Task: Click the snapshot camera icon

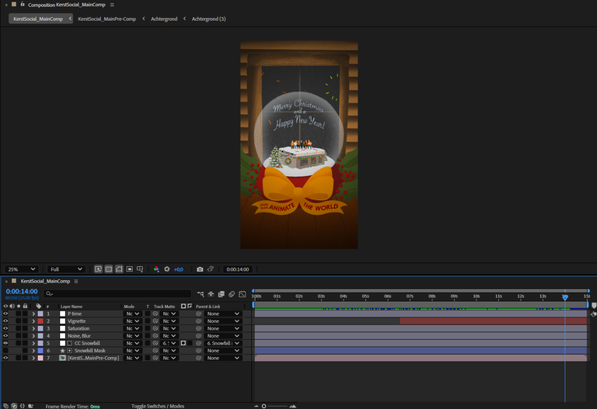Action: (x=200, y=269)
